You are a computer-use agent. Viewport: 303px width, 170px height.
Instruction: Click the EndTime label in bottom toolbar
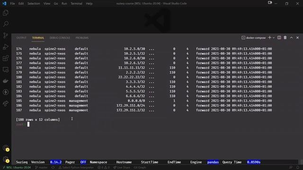[174, 162]
